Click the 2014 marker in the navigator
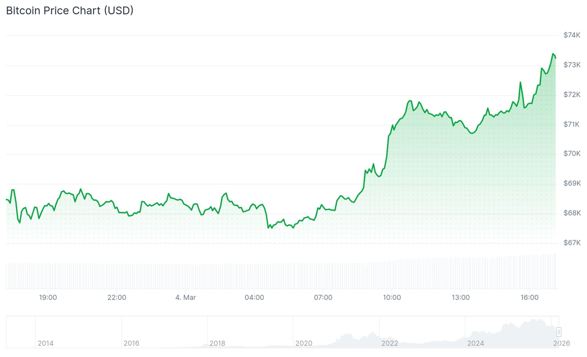 click(46, 343)
